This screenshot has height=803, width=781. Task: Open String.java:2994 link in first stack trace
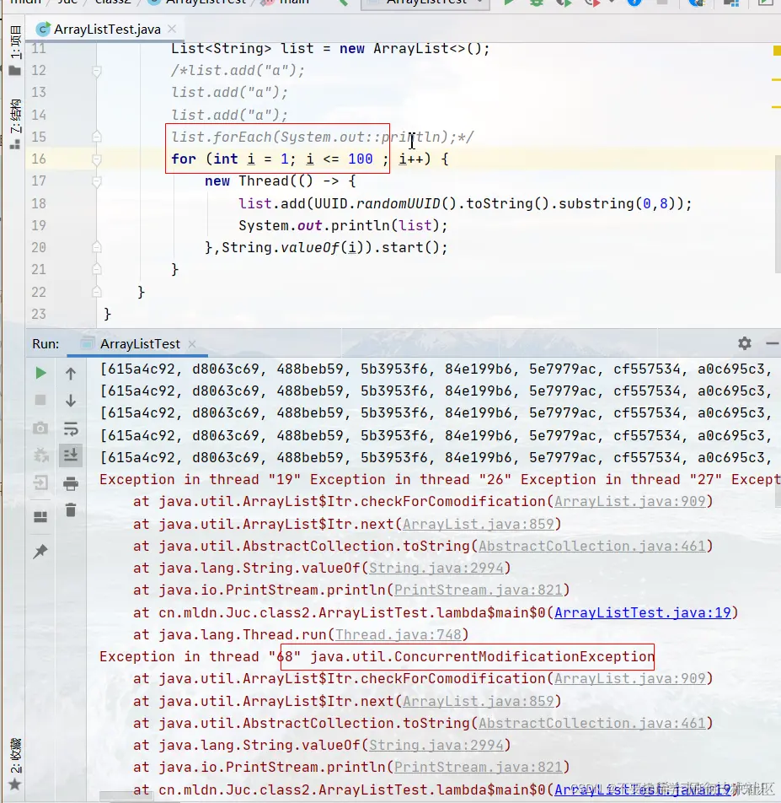pos(436,569)
